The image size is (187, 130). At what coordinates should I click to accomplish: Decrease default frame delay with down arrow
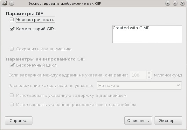coord(149,77)
